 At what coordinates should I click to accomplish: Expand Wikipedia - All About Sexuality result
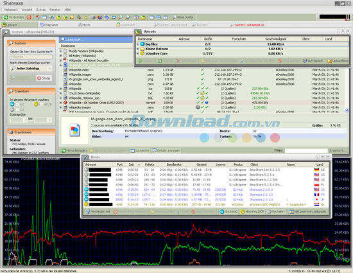61,60
